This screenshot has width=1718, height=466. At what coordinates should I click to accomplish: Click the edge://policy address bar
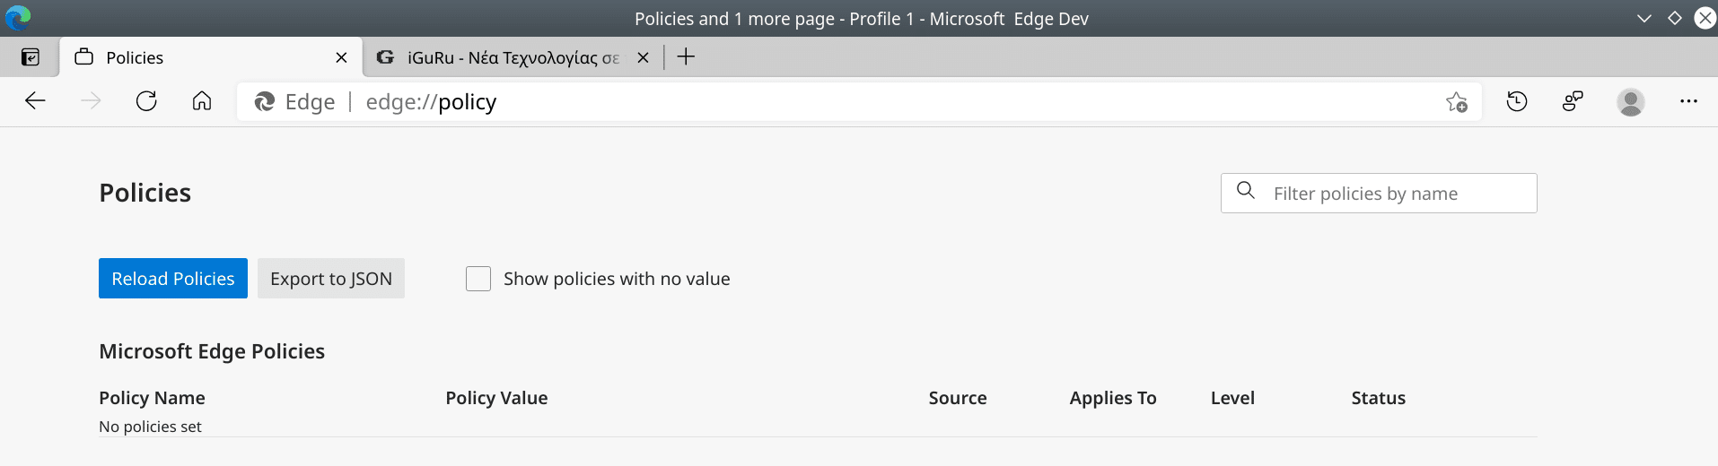tap(859, 102)
